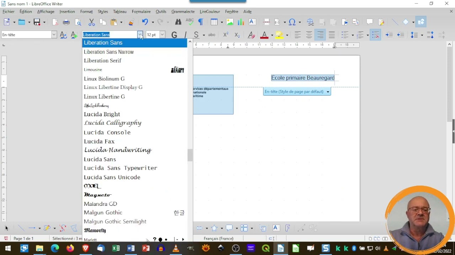Apply yellow highlighting color swatch
The height and width of the screenshot is (255, 455).
click(279, 35)
